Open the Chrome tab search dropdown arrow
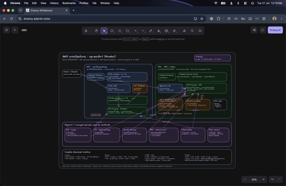 [x=21, y=10]
